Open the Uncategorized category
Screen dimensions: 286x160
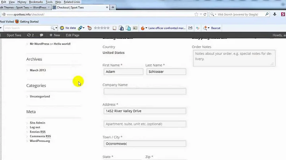click(40, 96)
